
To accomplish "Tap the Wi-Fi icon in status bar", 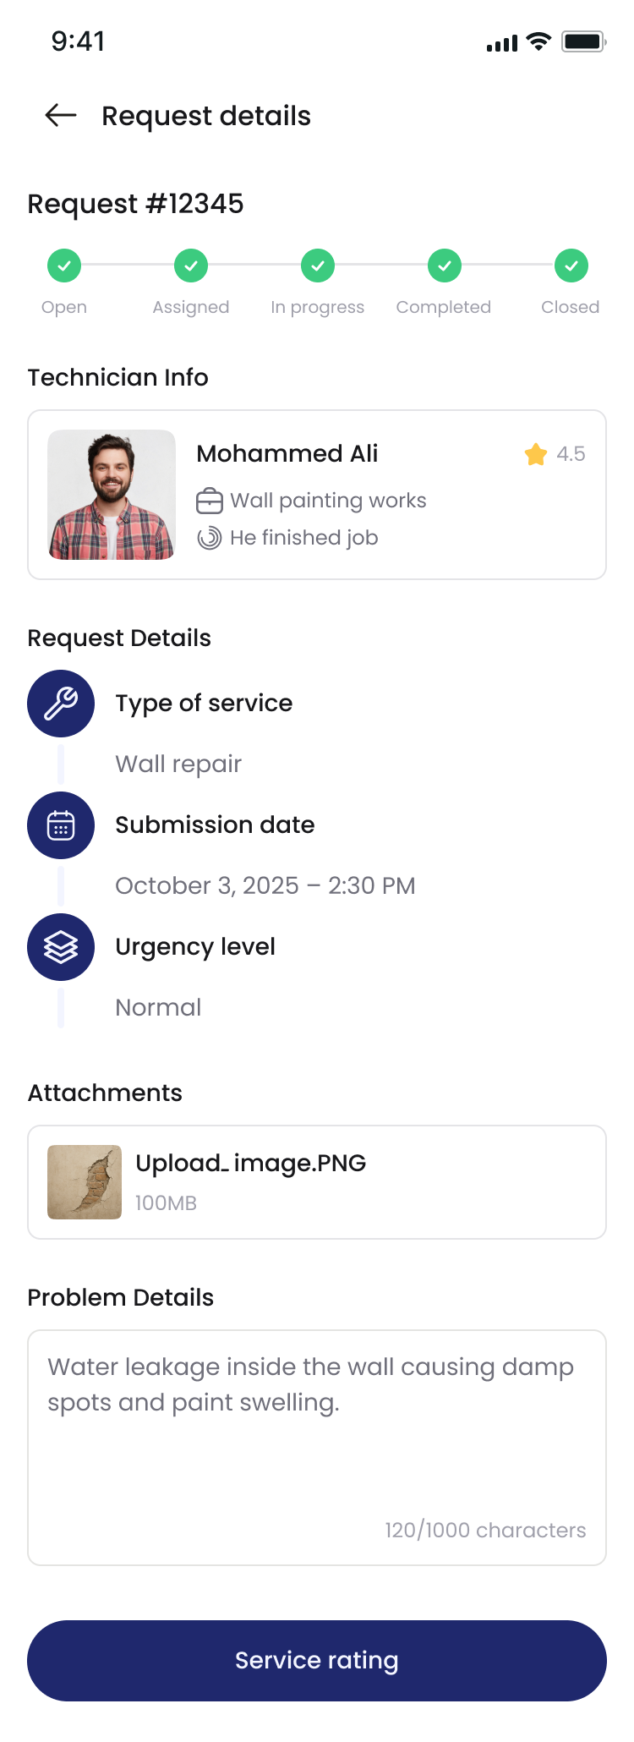I will point(538,41).
